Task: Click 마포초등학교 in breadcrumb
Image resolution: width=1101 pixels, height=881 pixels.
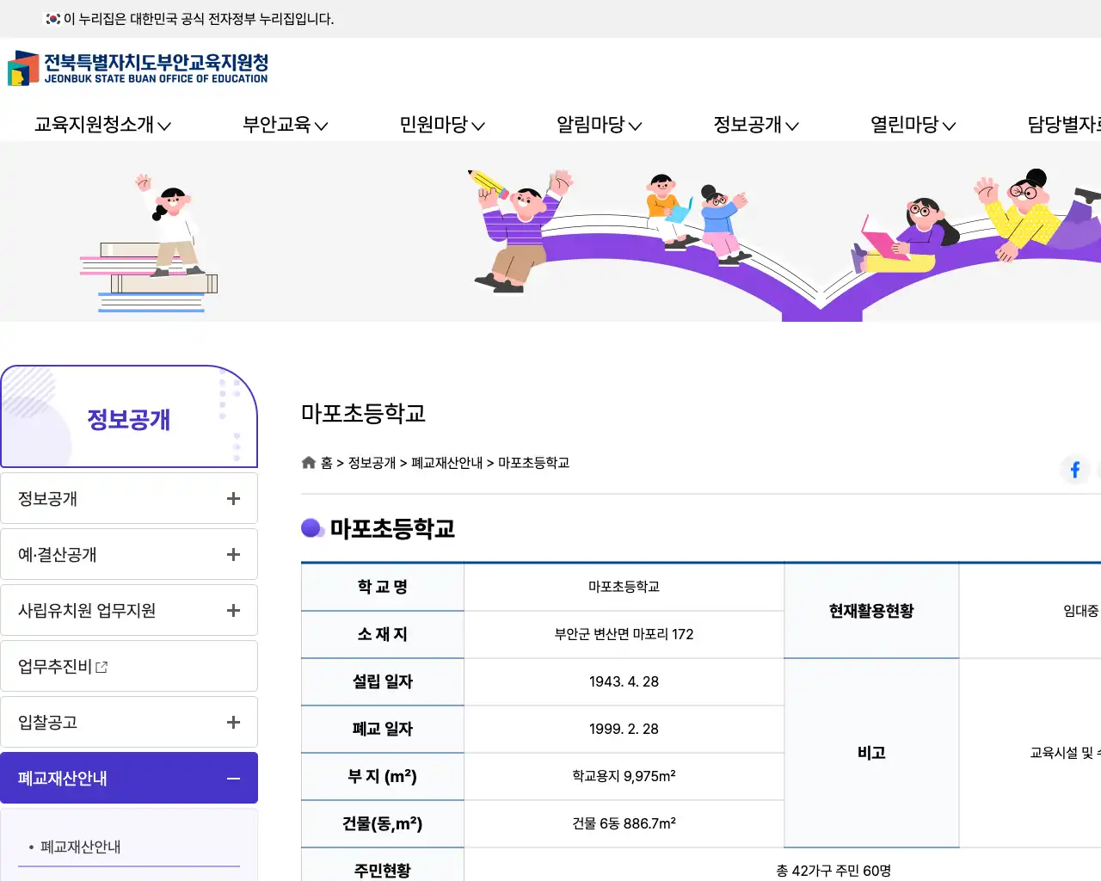Action: [533, 463]
